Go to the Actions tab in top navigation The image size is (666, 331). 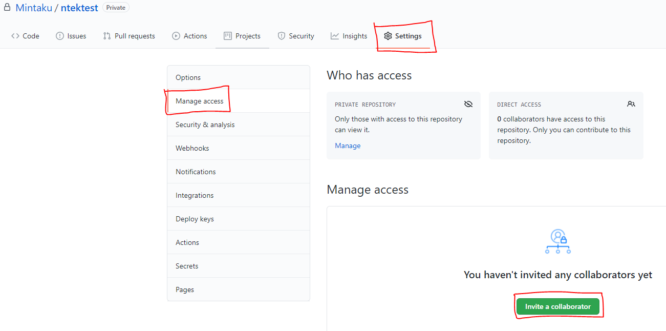(189, 36)
